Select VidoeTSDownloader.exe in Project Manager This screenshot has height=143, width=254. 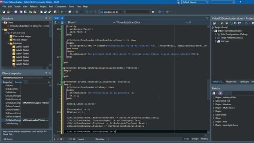click(x=229, y=31)
